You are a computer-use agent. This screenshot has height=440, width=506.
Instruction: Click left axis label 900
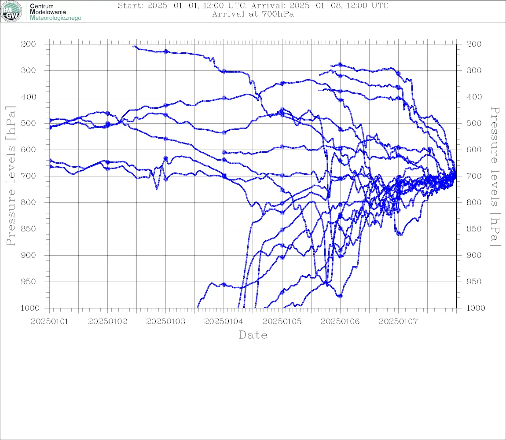click(x=29, y=255)
